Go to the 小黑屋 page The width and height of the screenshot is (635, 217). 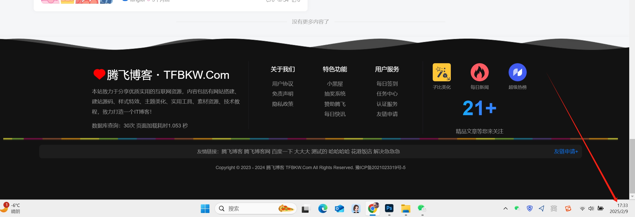[x=335, y=84]
